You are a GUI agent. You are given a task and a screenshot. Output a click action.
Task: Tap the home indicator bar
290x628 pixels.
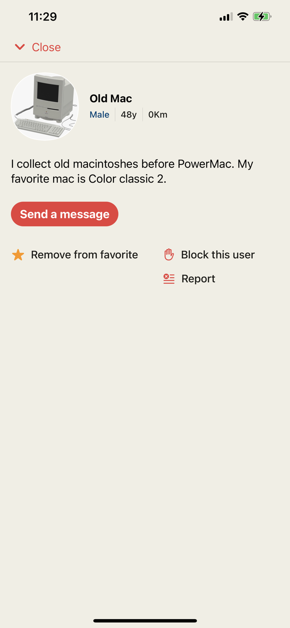coord(145,620)
